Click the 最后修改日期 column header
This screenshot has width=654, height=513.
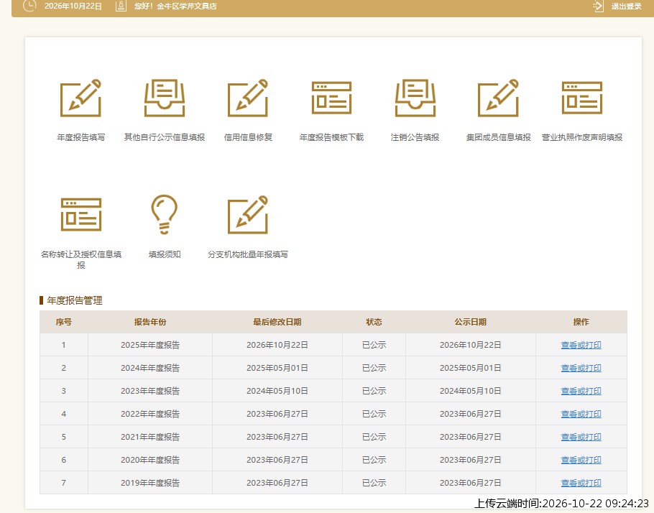coord(277,322)
